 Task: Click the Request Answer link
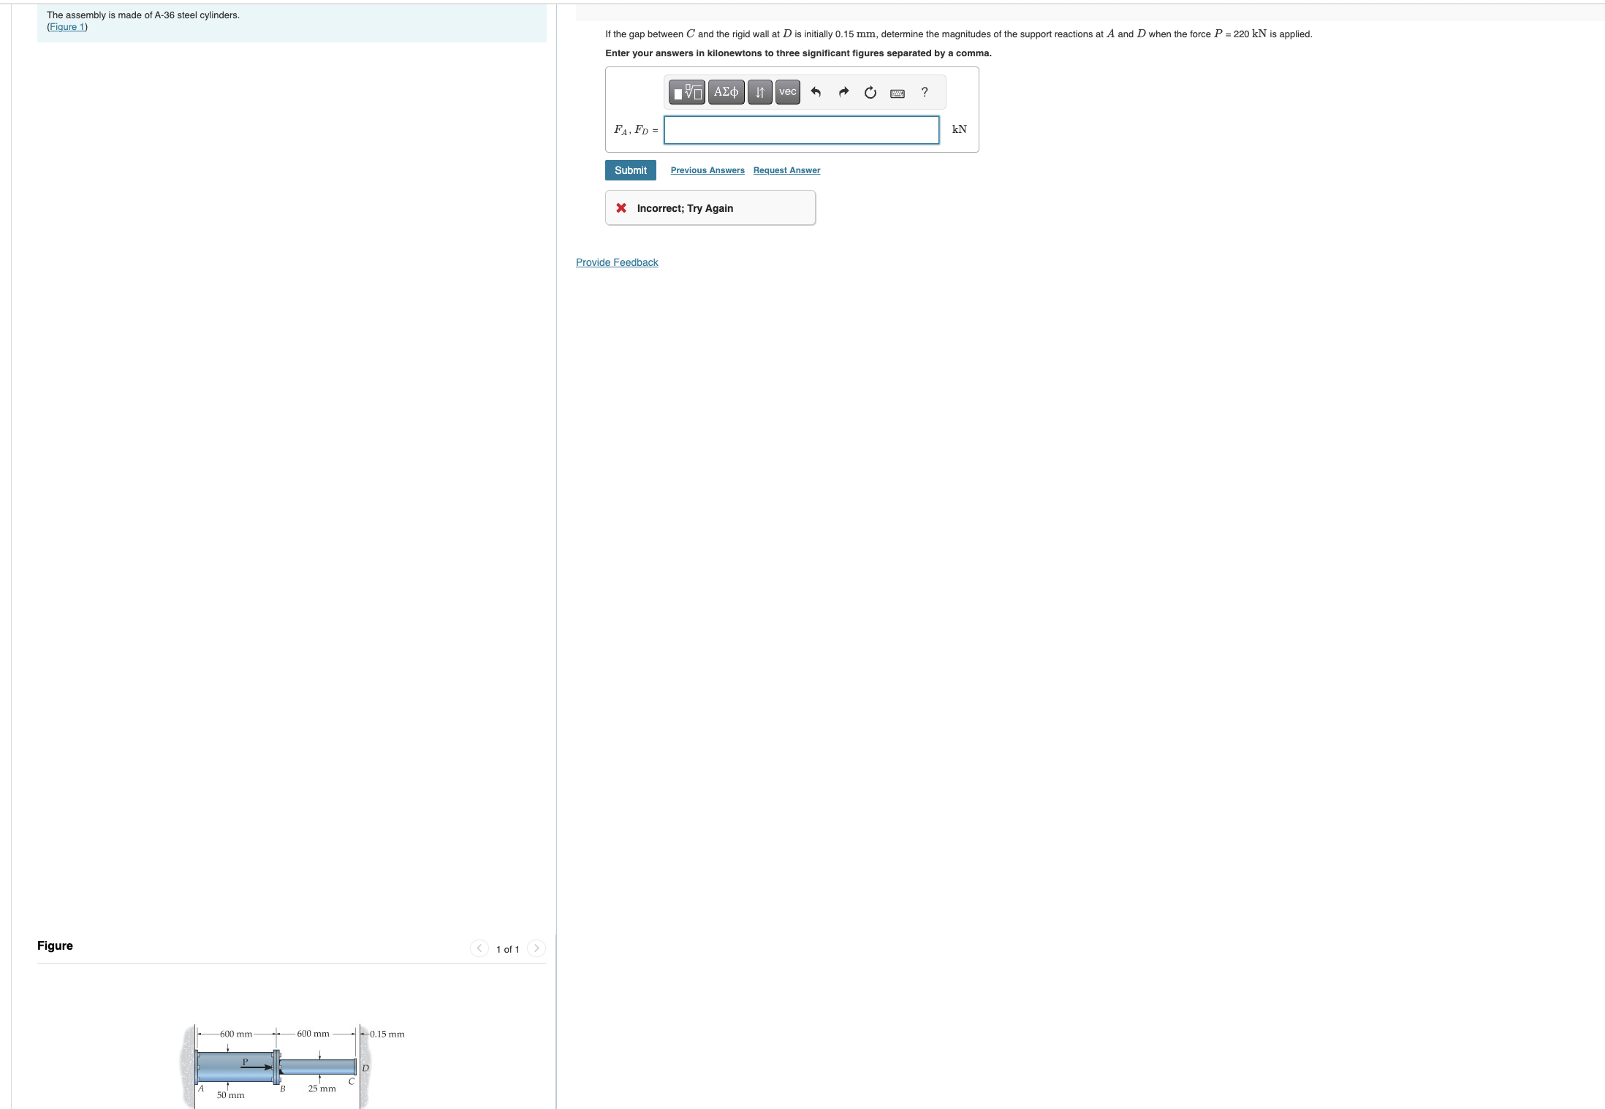[x=786, y=170]
